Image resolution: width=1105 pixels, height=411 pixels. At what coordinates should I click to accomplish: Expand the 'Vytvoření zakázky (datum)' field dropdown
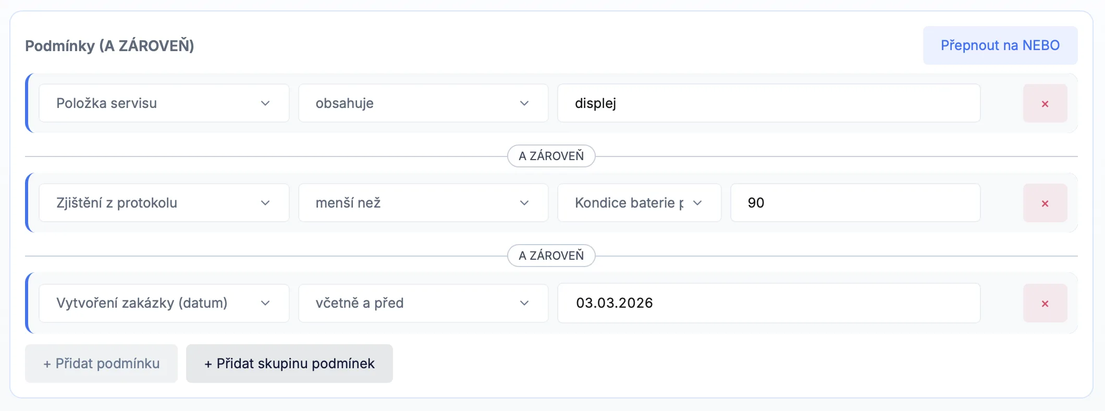(x=163, y=303)
